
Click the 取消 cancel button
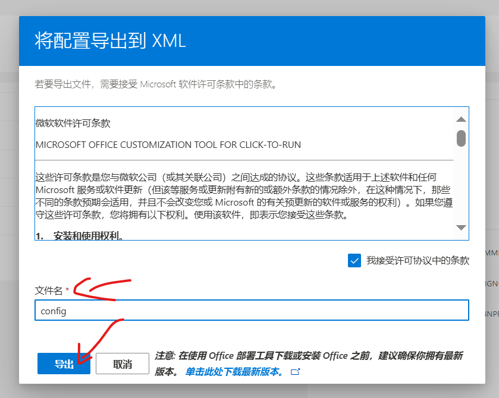click(123, 364)
